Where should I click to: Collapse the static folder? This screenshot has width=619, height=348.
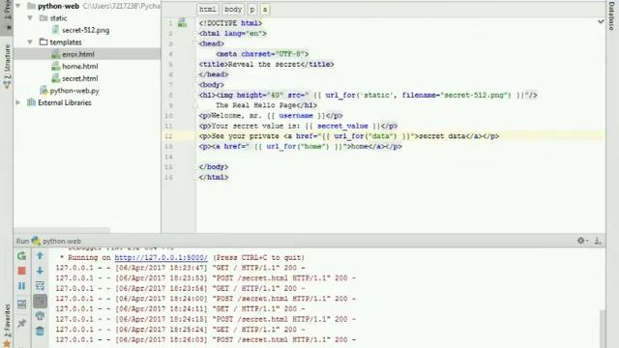pos(30,18)
